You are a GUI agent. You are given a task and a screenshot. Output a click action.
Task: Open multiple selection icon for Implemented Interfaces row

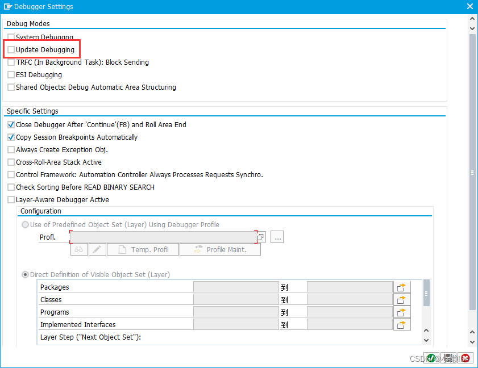(x=402, y=324)
